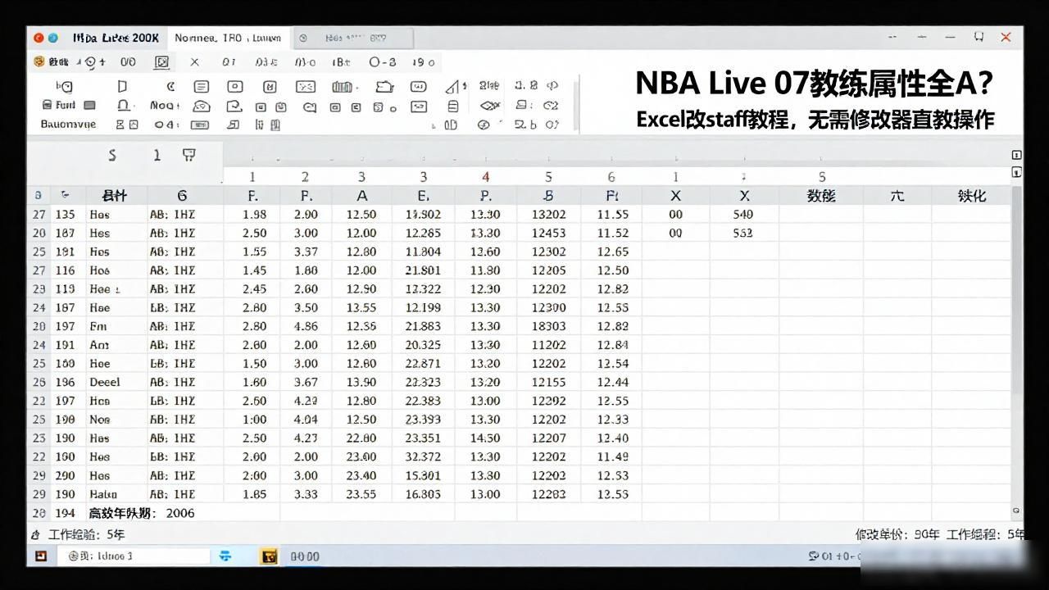Click the keyboard-like icon in the ribbon's bottom row
1049x590 pixels.
coord(200,125)
